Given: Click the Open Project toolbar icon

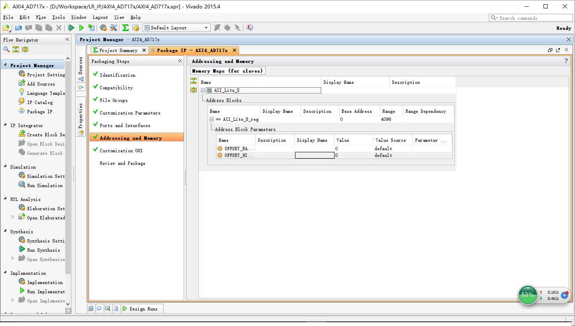Looking at the screenshot, I should coord(6,28).
